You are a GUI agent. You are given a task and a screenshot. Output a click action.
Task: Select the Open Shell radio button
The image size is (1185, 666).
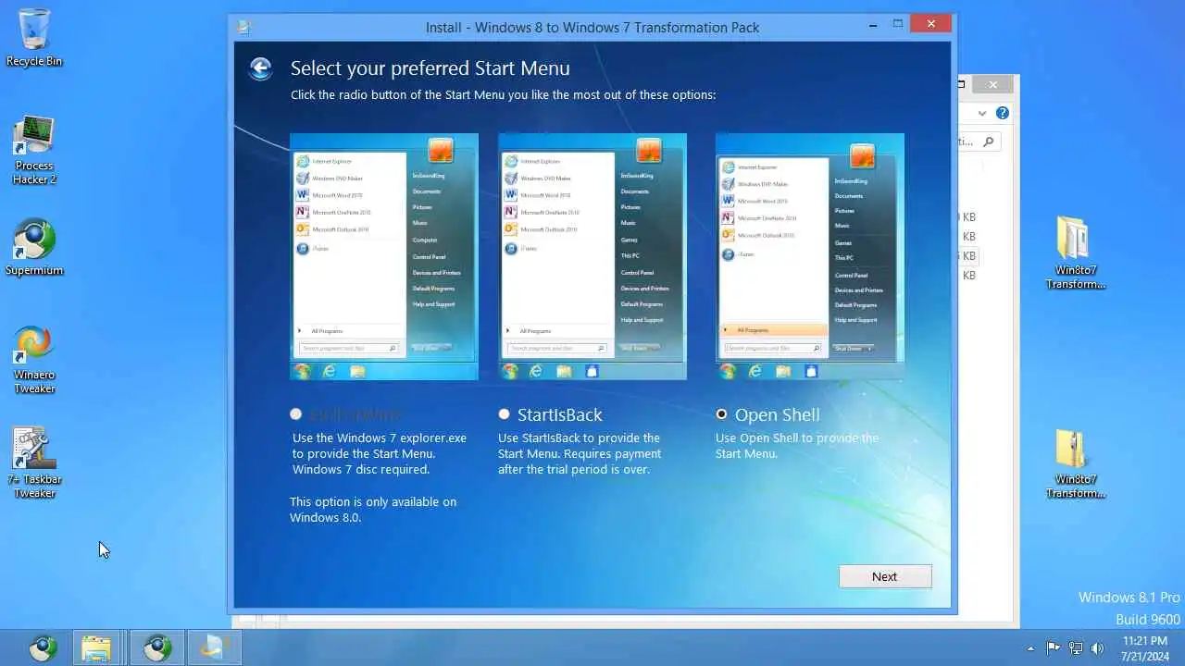tap(721, 414)
